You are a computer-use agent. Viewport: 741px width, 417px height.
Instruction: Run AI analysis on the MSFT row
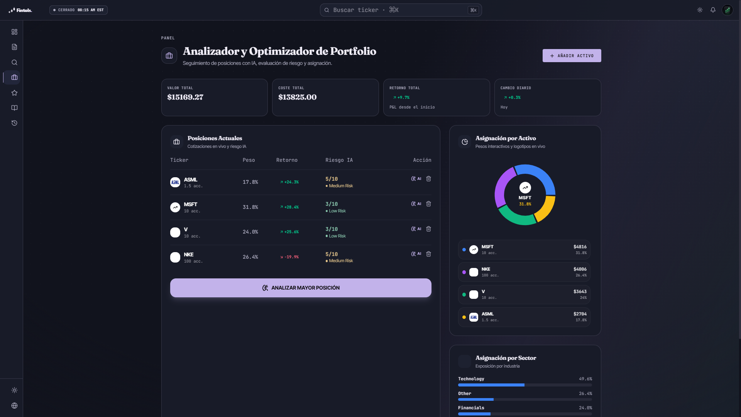pyautogui.click(x=416, y=204)
